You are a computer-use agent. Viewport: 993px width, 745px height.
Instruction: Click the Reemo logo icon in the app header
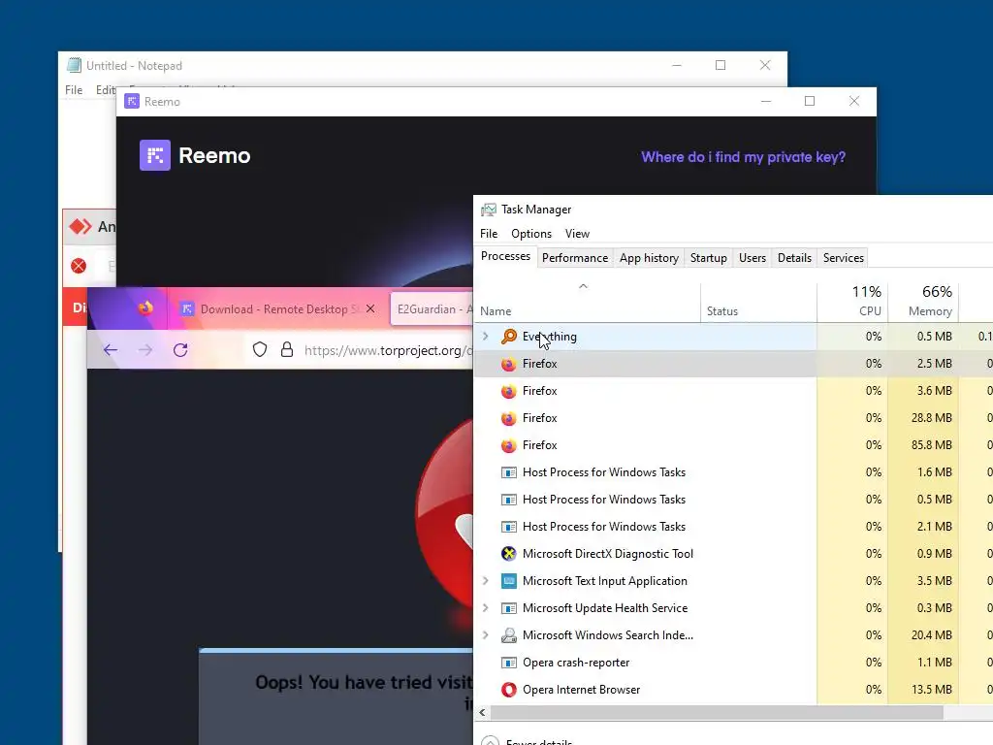(x=155, y=155)
